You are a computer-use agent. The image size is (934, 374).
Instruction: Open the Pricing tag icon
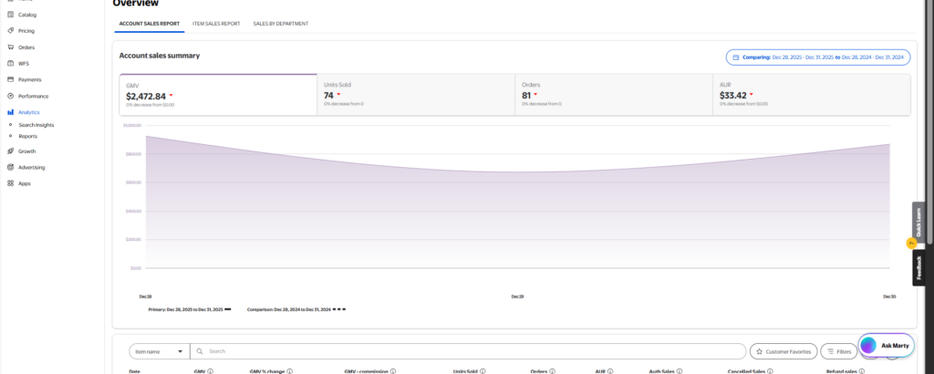11,30
